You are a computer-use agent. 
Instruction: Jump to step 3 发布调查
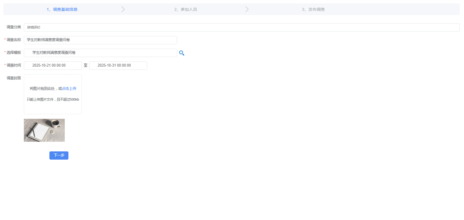[x=313, y=9]
